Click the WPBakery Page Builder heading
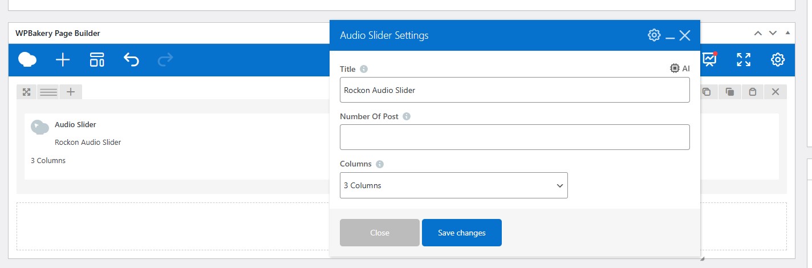This screenshot has height=268, width=812. [58, 33]
